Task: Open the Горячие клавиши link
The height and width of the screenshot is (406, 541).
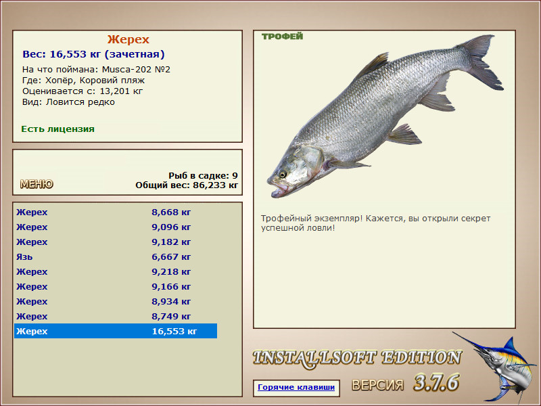Action: tap(296, 387)
